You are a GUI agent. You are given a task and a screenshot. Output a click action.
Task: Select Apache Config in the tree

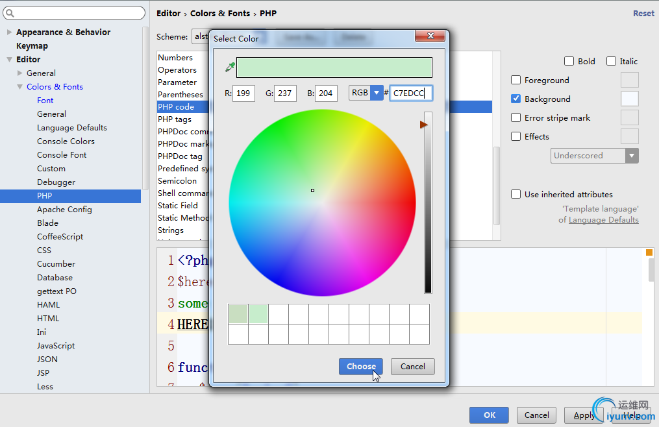pos(64,210)
